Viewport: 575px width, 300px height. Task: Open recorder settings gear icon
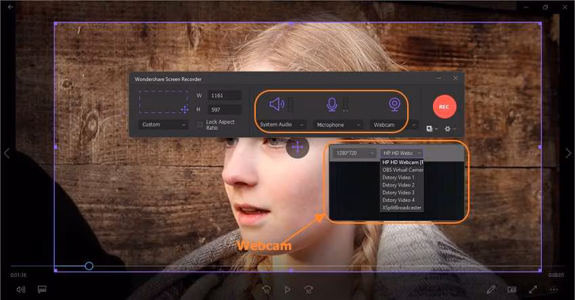[x=447, y=128]
